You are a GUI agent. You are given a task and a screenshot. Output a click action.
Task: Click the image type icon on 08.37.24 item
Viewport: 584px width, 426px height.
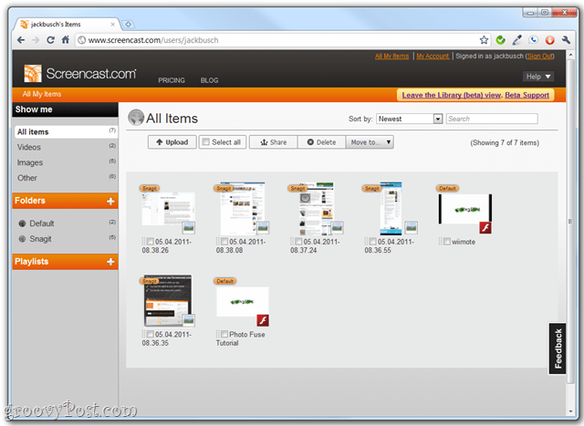point(337,227)
